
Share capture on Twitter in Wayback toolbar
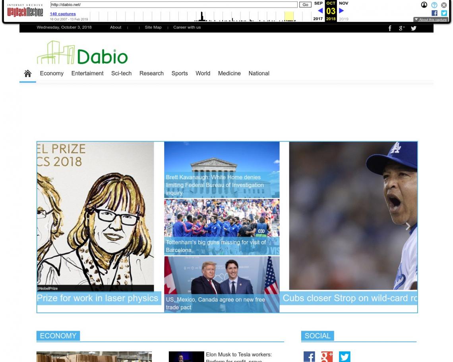(444, 13)
